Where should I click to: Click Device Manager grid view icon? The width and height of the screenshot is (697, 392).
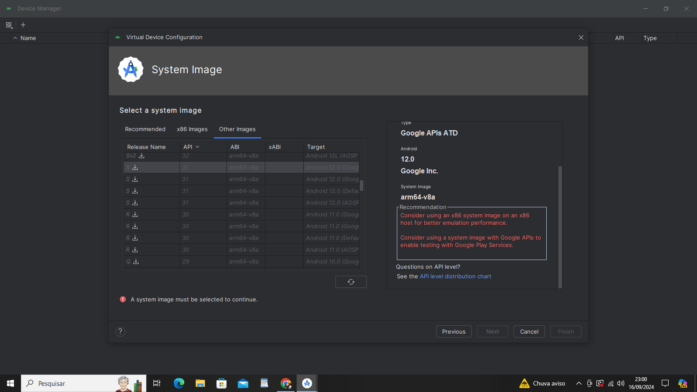tap(9, 25)
